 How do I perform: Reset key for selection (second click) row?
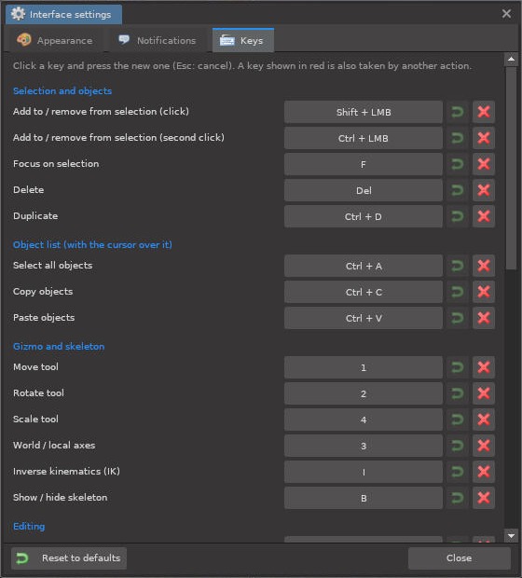pos(458,138)
